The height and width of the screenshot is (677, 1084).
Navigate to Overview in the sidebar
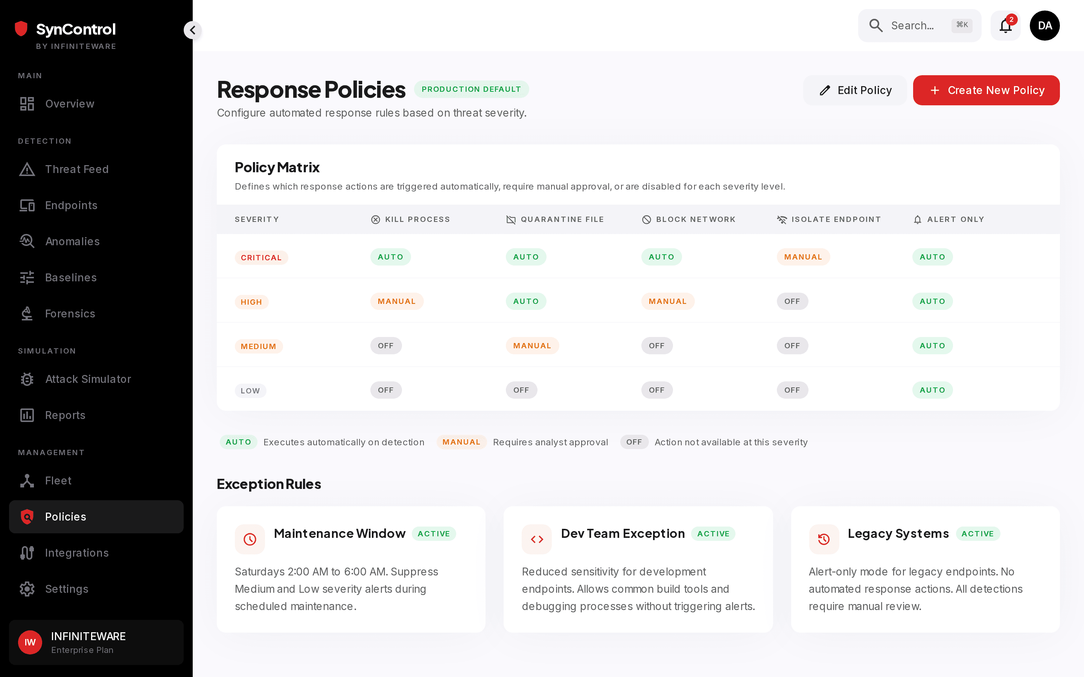pyautogui.click(x=96, y=103)
